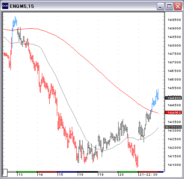This screenshot has height=179, width=184.
Task: Click the 142500 price axis label
Action: tap(174, 139)
